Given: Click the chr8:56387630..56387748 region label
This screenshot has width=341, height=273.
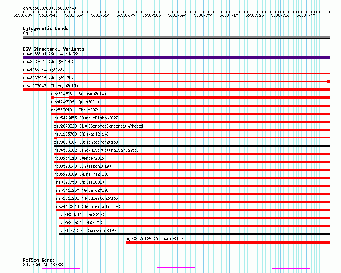Looking at the screenshot, I should (x=49, y=8).
